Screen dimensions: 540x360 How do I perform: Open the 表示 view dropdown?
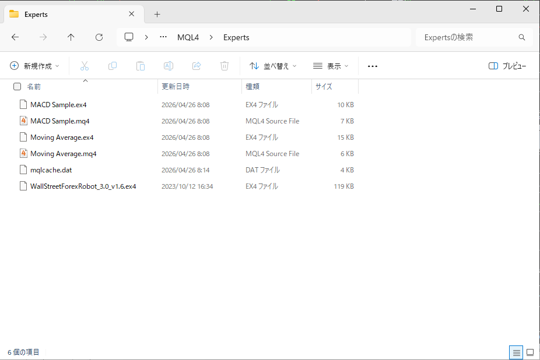coord(331,66)
